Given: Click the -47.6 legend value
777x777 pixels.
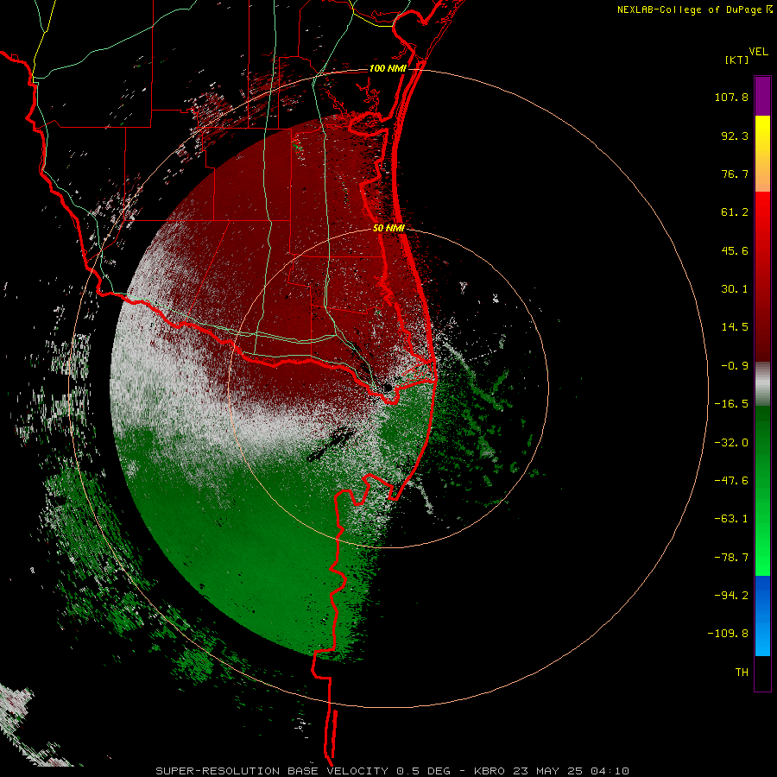Looking at the screenshot, I should click(731, 481).
